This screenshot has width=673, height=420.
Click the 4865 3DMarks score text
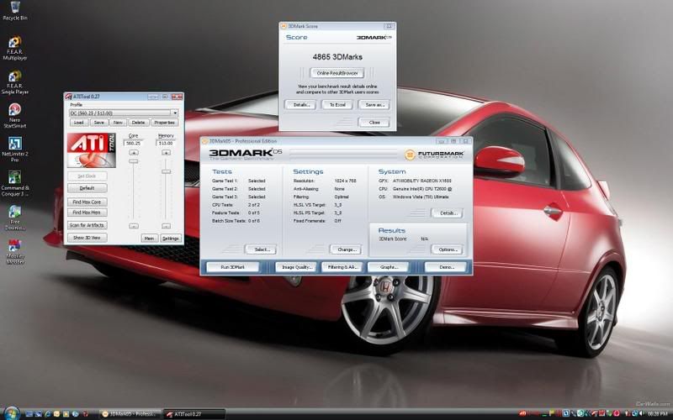pos(337,56)
